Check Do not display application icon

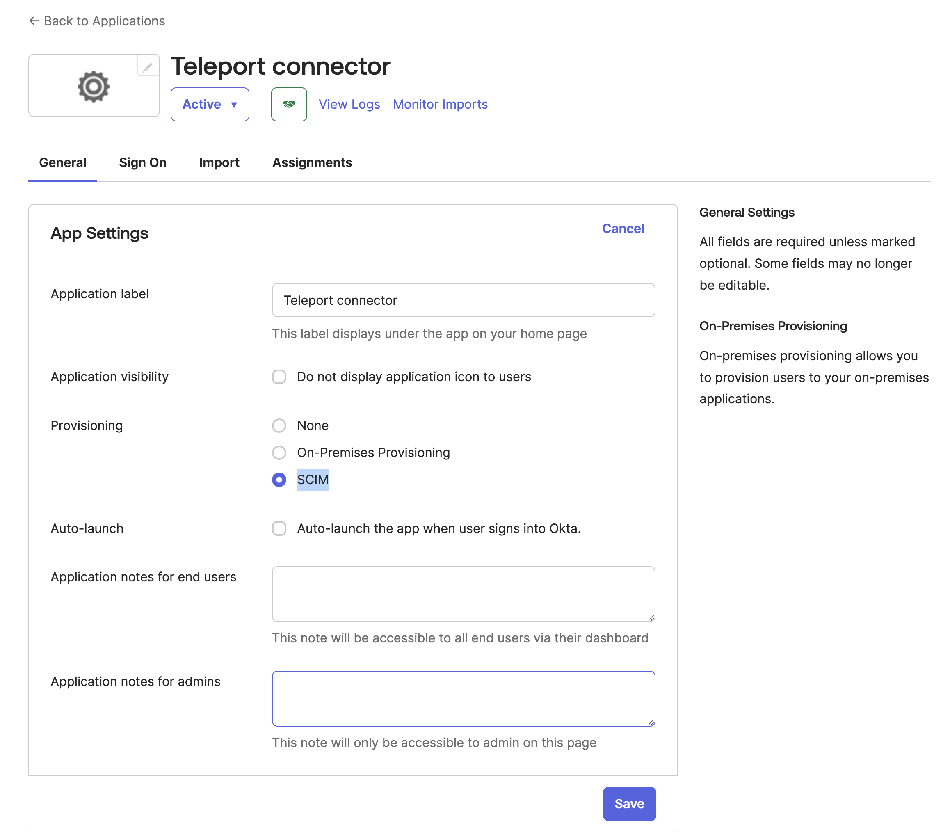(x=279, y=377)
